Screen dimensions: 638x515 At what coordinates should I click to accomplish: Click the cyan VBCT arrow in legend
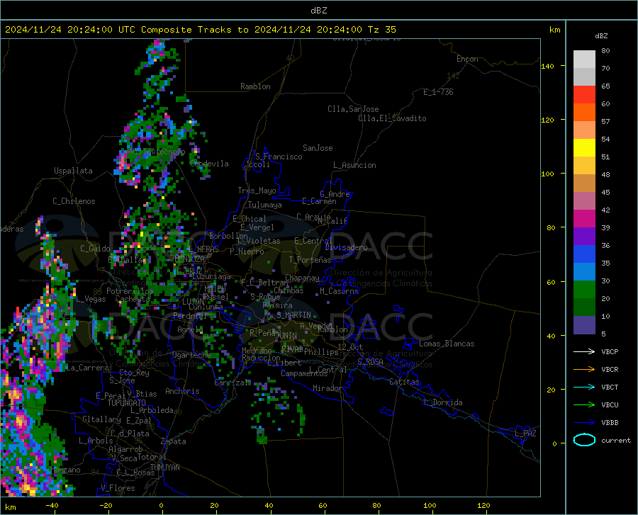(x=584, y=387)
